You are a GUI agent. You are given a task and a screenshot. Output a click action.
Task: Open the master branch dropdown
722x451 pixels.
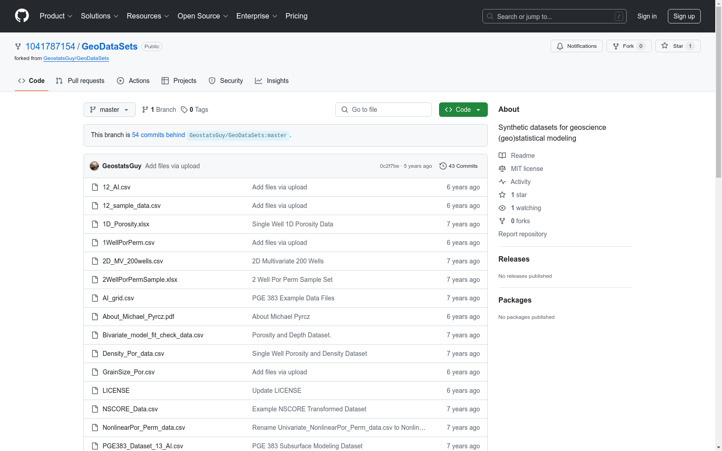(x=110, y=110)
